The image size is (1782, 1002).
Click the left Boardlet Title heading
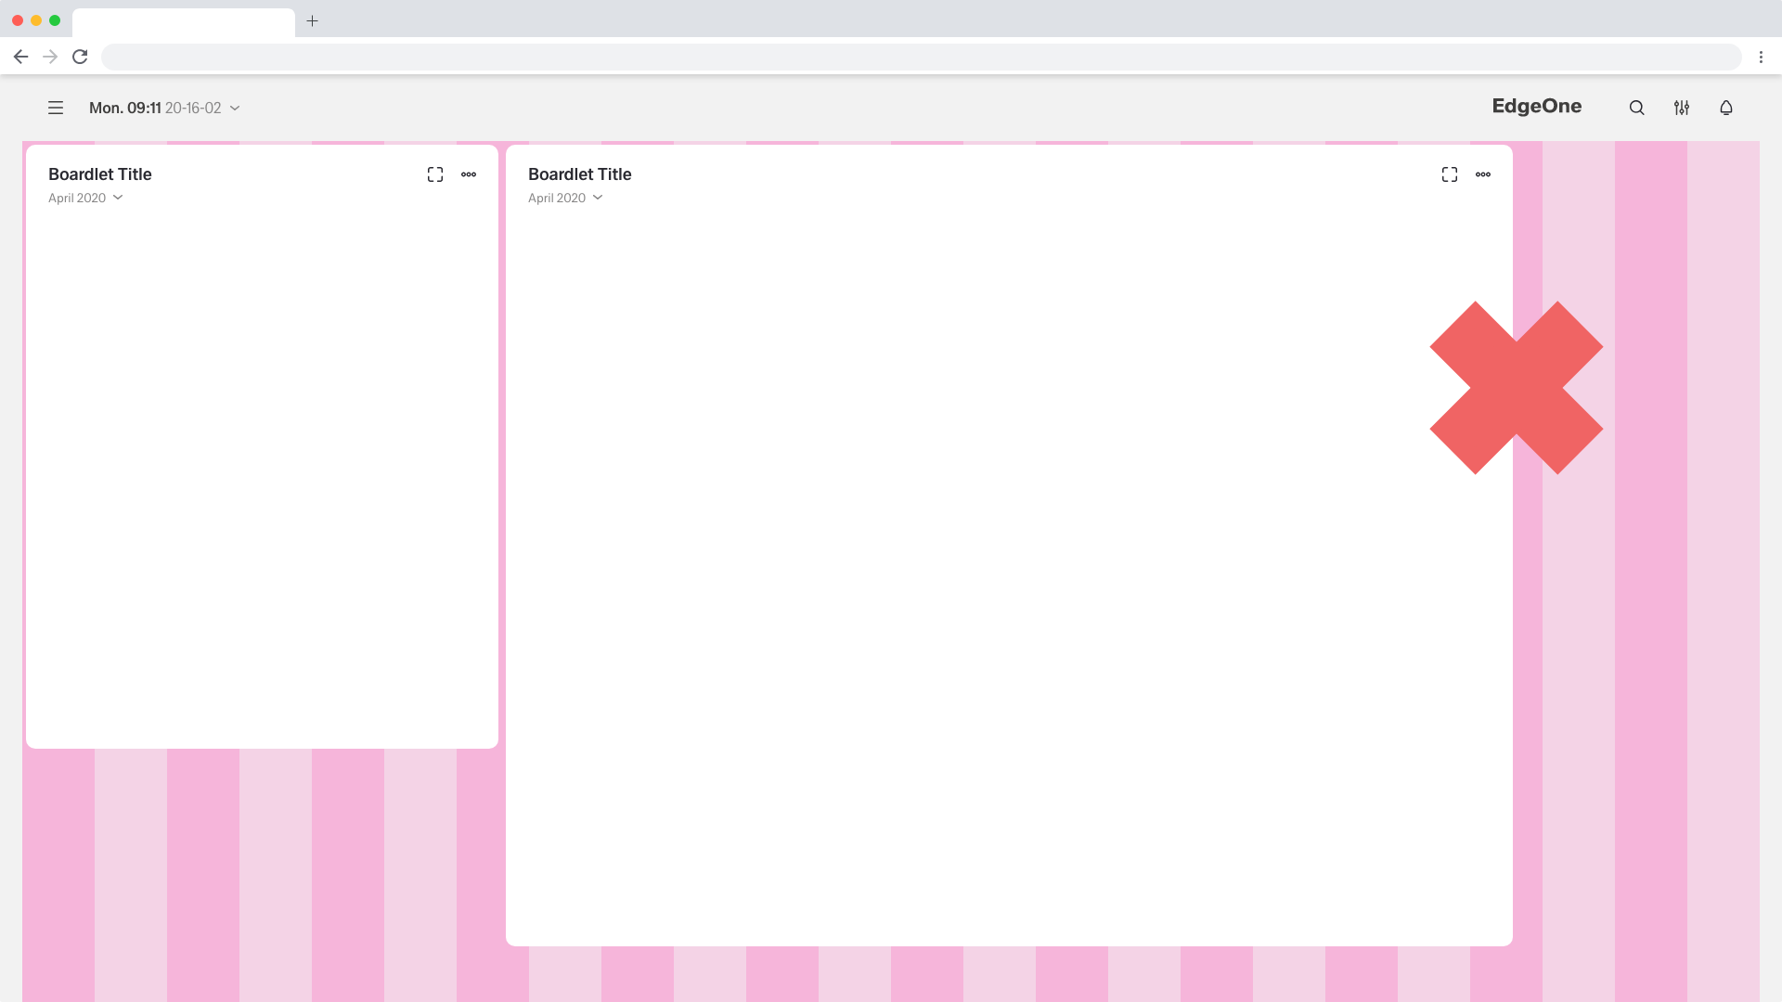pyautogui.click(x=99, y=174)
